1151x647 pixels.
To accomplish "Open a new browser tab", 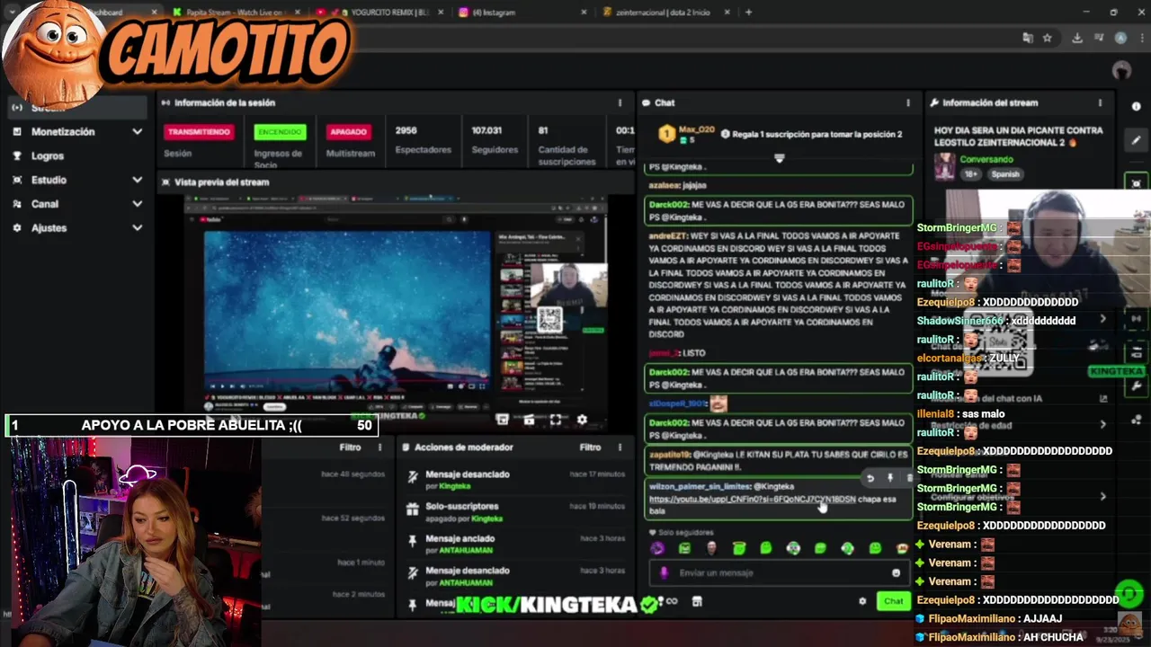I will 748,13.
